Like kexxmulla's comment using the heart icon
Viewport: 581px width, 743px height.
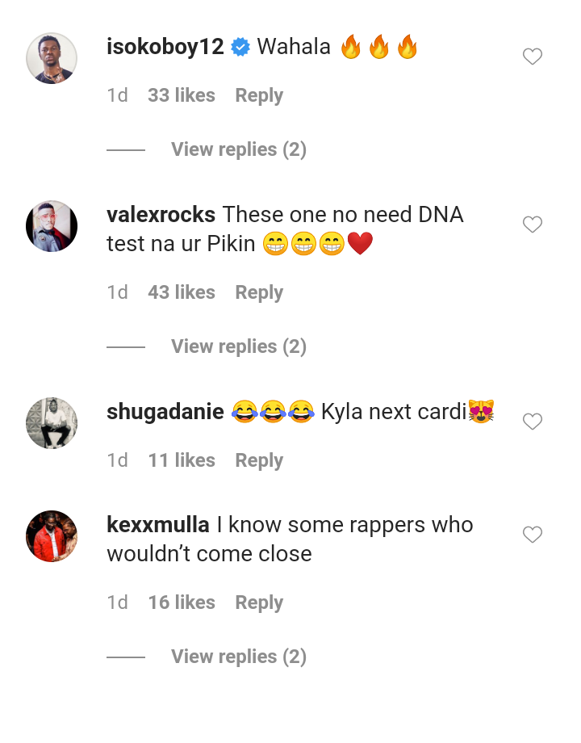pos(532,535)
